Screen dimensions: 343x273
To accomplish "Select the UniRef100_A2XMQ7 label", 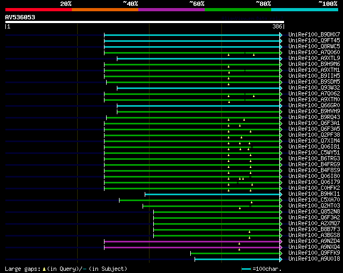I will click(x=314, y=224).
